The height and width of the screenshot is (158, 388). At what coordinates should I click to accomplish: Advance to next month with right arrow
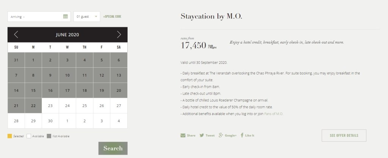coord(119,35)
